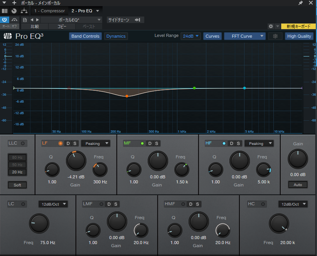Enable the LC filter toggle
The height and width of the screenshot is (256, 317).
23,204
